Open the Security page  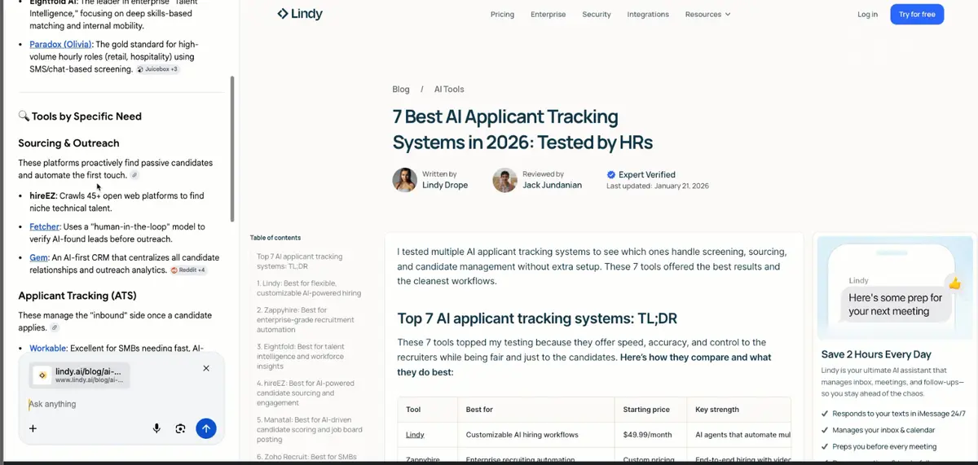tap(597, 14)
